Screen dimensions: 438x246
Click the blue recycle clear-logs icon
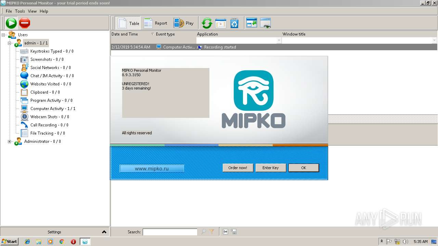(x=234, y=23)
